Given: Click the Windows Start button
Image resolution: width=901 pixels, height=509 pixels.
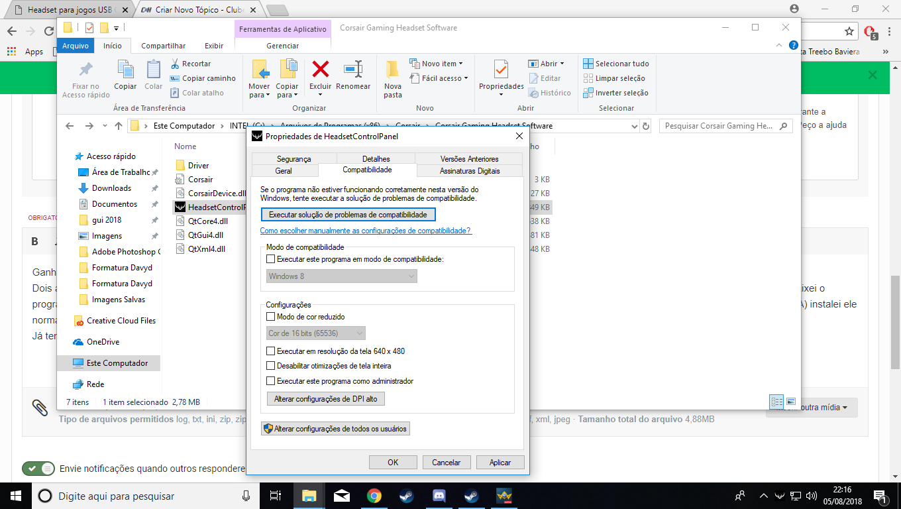Looking at the screenshot, I should pyautogui.click(x=16, y=496).
